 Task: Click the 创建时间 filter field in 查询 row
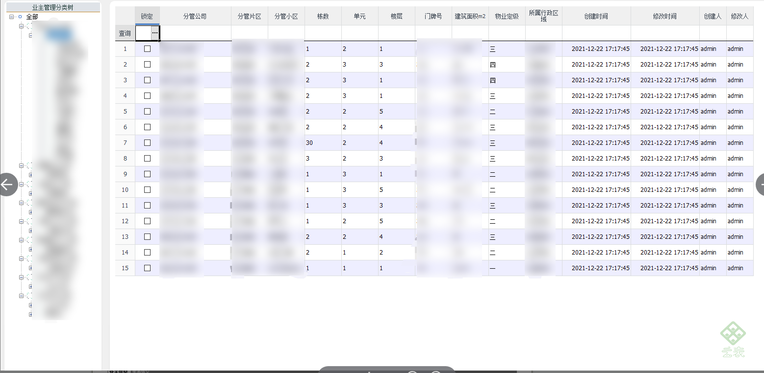coord(596,33)
